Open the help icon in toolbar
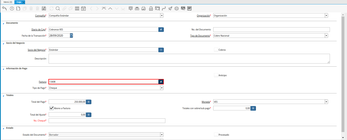The image size is (347, 140). tap(12, 8)
